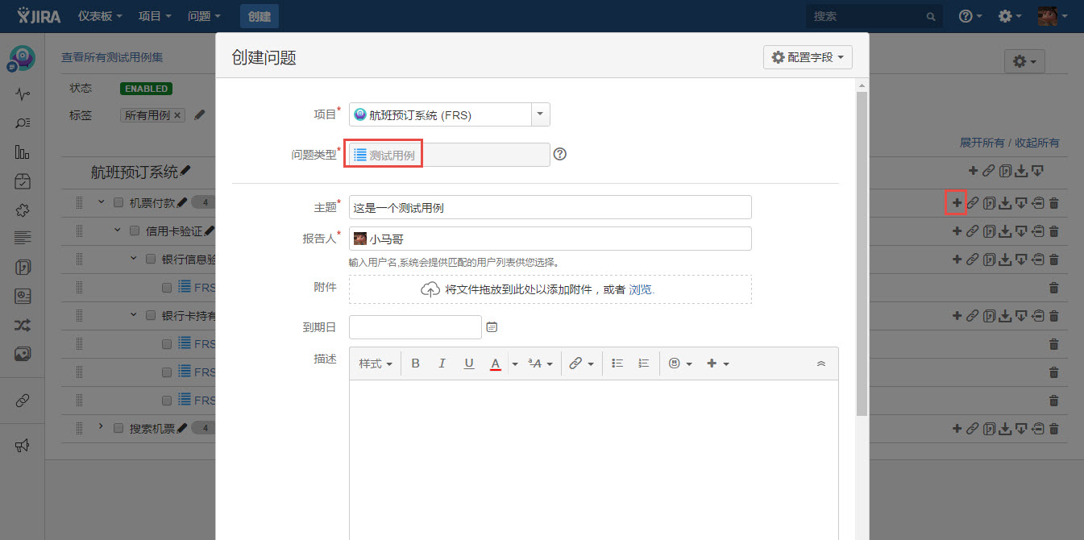Image resolution: width=1084 pixels, height=540 pixels.
Task: Click the 收起所有 link
Action: point(1037,143)
